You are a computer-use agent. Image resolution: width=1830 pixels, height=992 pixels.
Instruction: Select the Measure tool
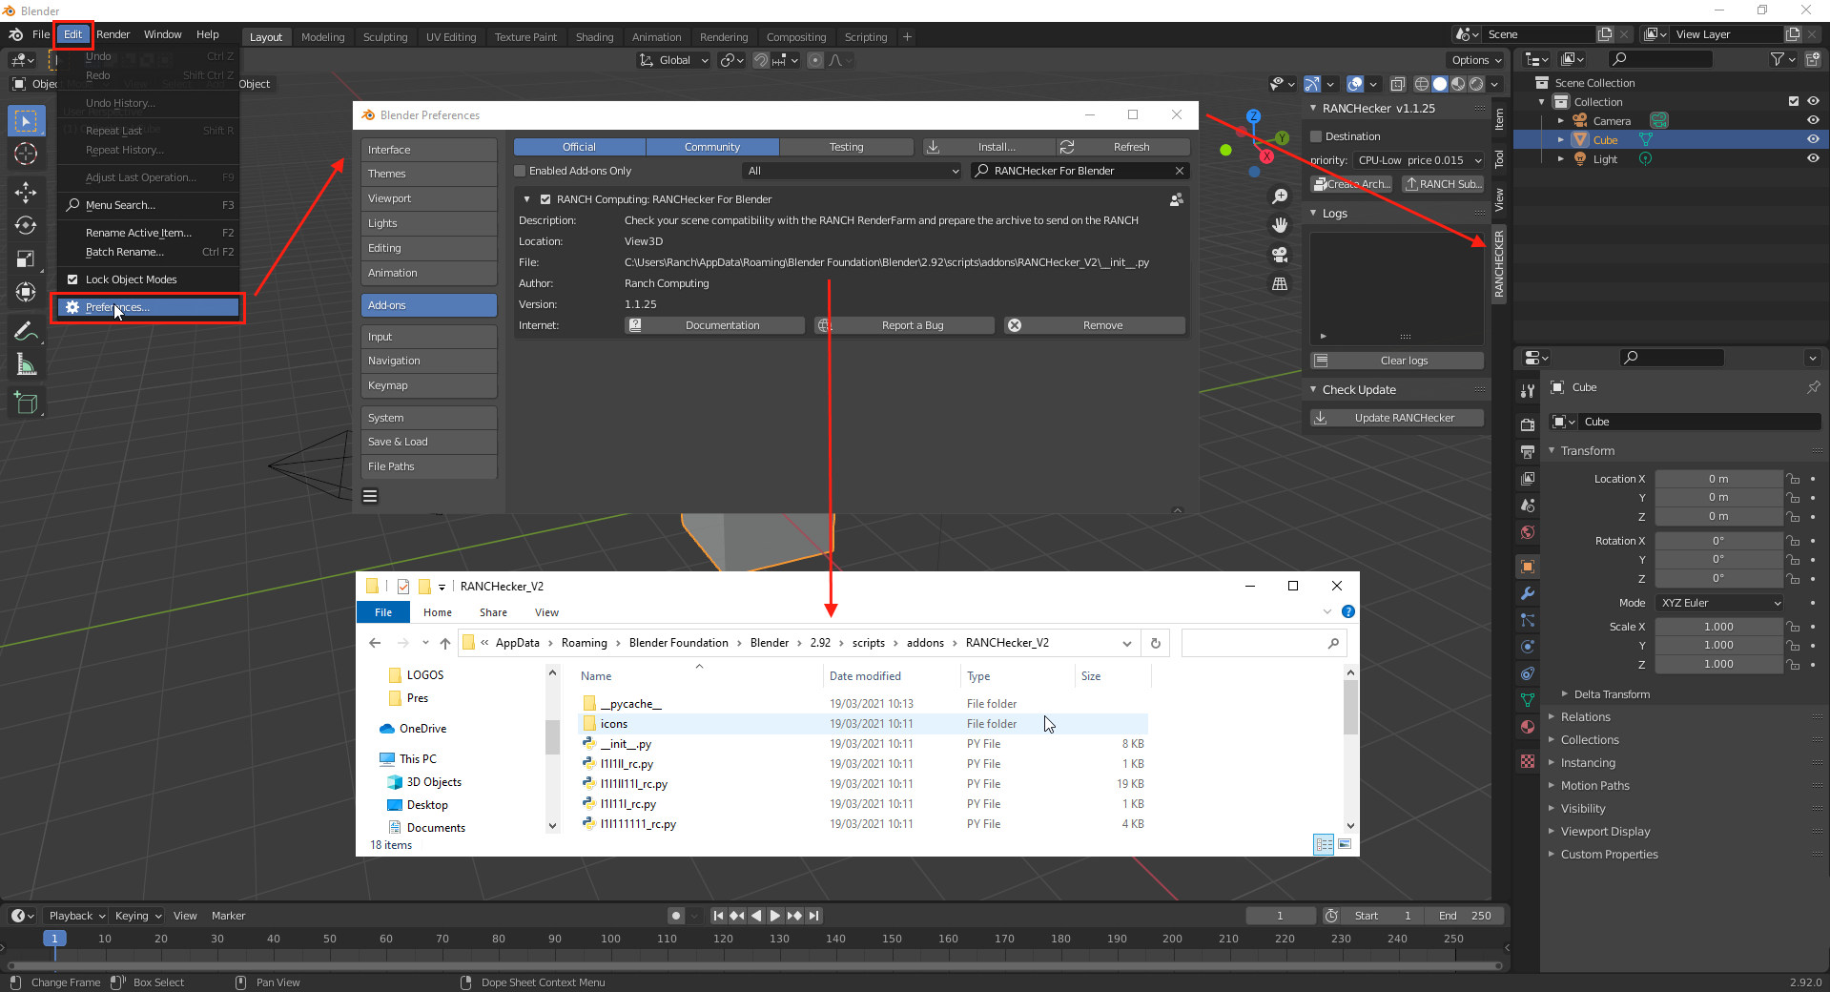pyautogui.click(x=26, y=365)
